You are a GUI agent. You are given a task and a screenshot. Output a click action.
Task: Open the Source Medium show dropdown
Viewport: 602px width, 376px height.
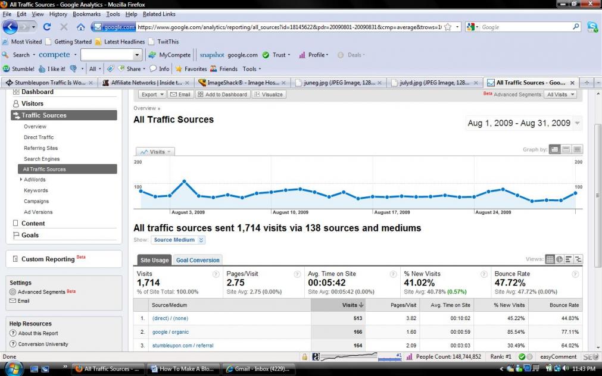[178, 240]
